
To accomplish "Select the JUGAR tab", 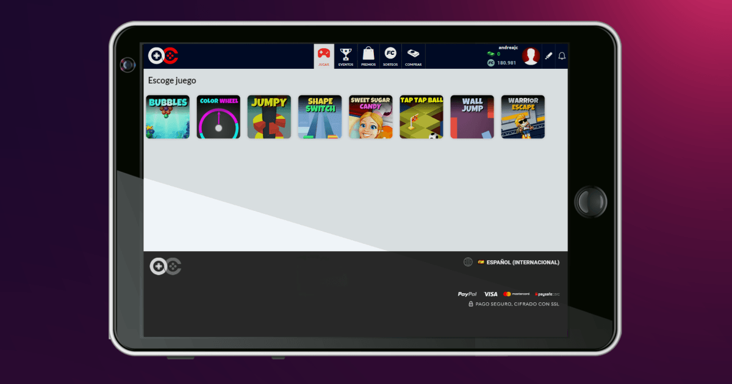I will 323,55.
